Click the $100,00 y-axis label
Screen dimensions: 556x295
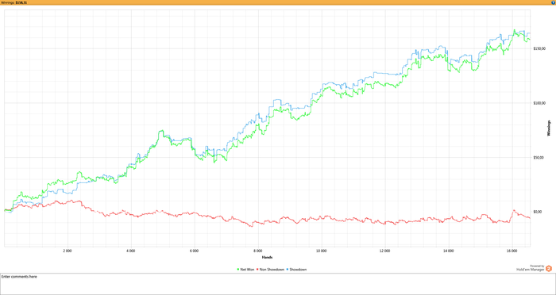click(539, 103)
